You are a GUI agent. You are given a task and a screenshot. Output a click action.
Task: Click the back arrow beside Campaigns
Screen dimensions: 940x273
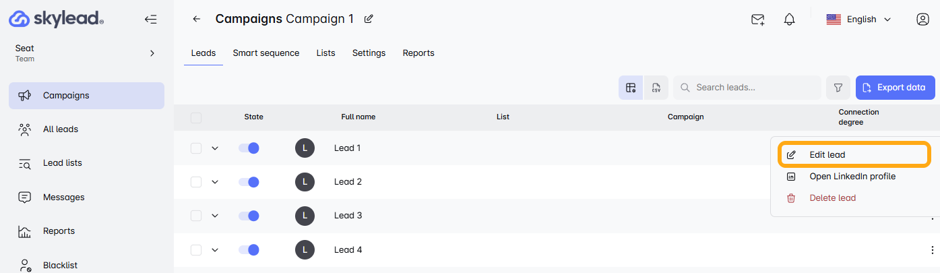click(197, 19)
